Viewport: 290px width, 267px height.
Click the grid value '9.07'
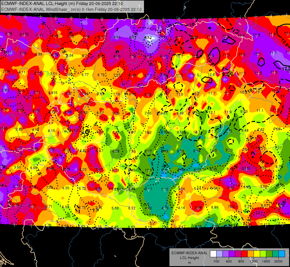[148, 151]
